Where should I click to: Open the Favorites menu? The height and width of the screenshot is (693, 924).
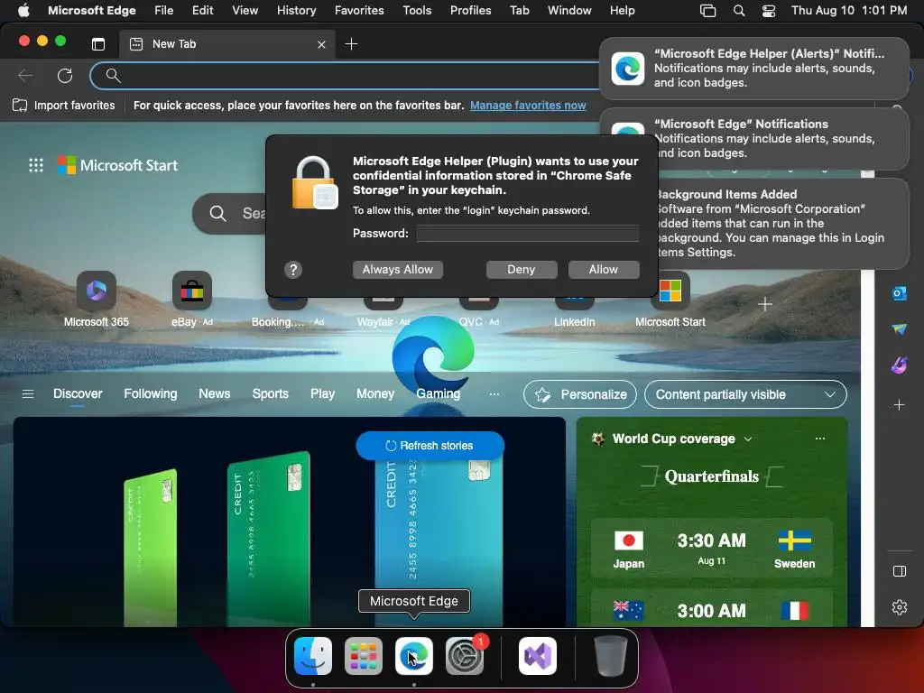359,10
